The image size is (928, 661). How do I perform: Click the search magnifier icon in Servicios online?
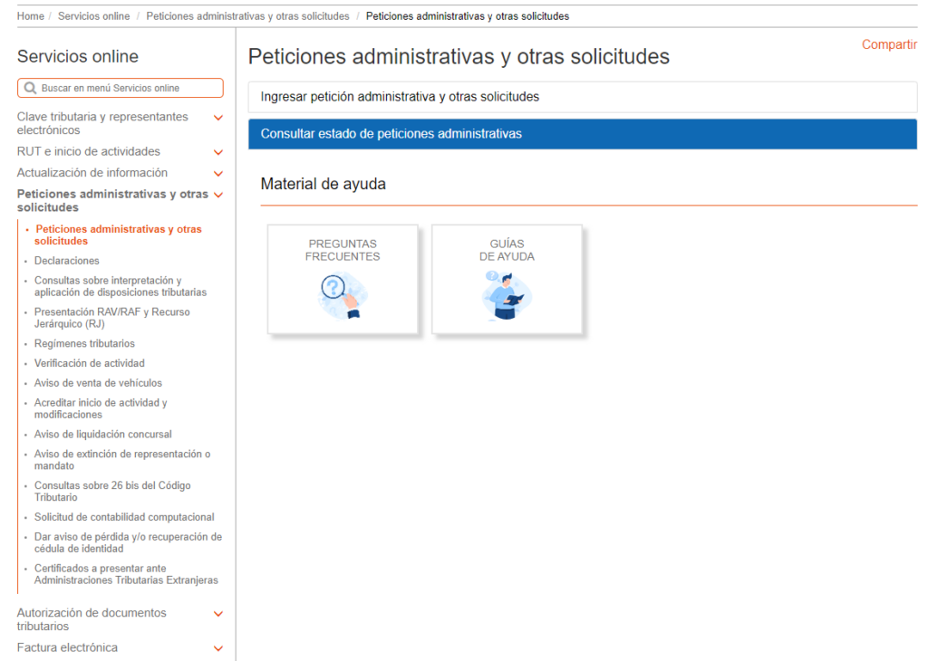[x=30, y=88]
